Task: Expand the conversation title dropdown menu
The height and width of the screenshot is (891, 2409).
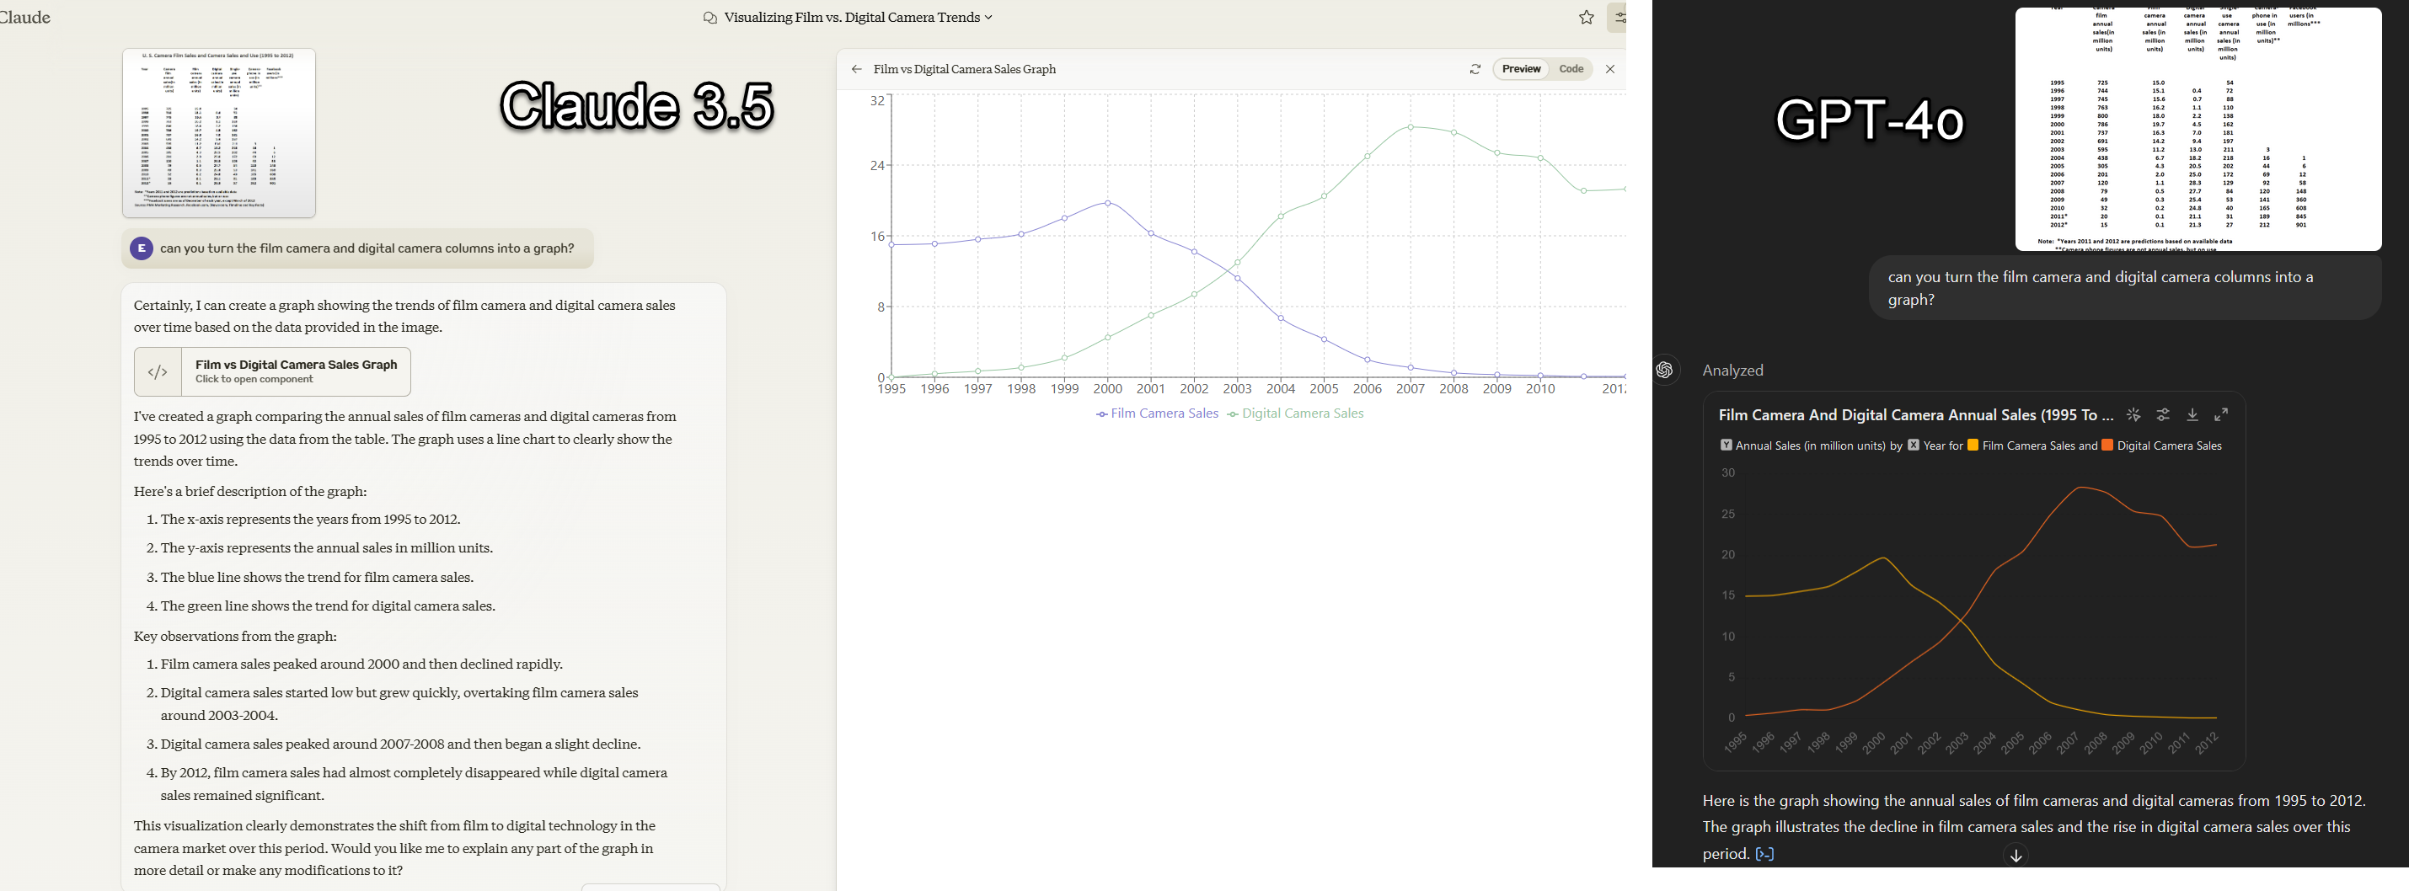Action: pyautogui.click(x=988, y=18)
